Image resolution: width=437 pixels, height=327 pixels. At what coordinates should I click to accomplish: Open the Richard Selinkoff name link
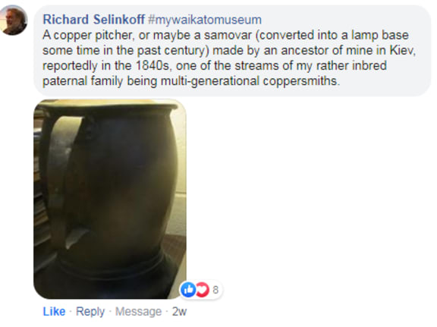tap(93, 20)
